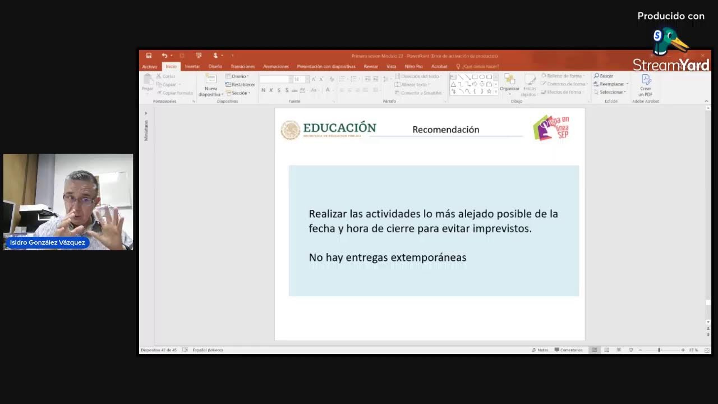This screenshot has width=718, height=404.
Task: Expand the shapes gallery More arrow
Action: [x=496, y=91]
